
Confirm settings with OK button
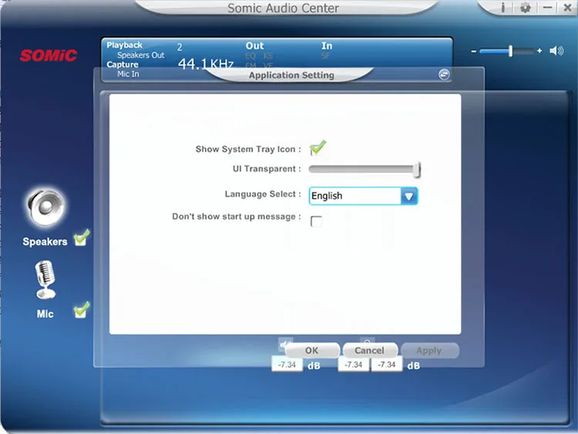(x=312, y=350)
